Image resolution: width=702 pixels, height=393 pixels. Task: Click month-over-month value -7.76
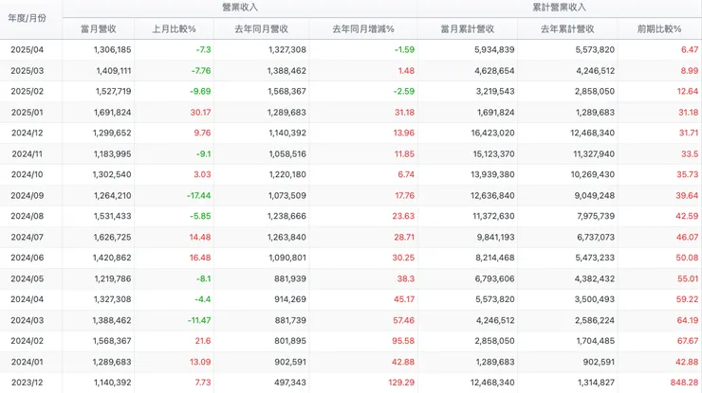201,71
